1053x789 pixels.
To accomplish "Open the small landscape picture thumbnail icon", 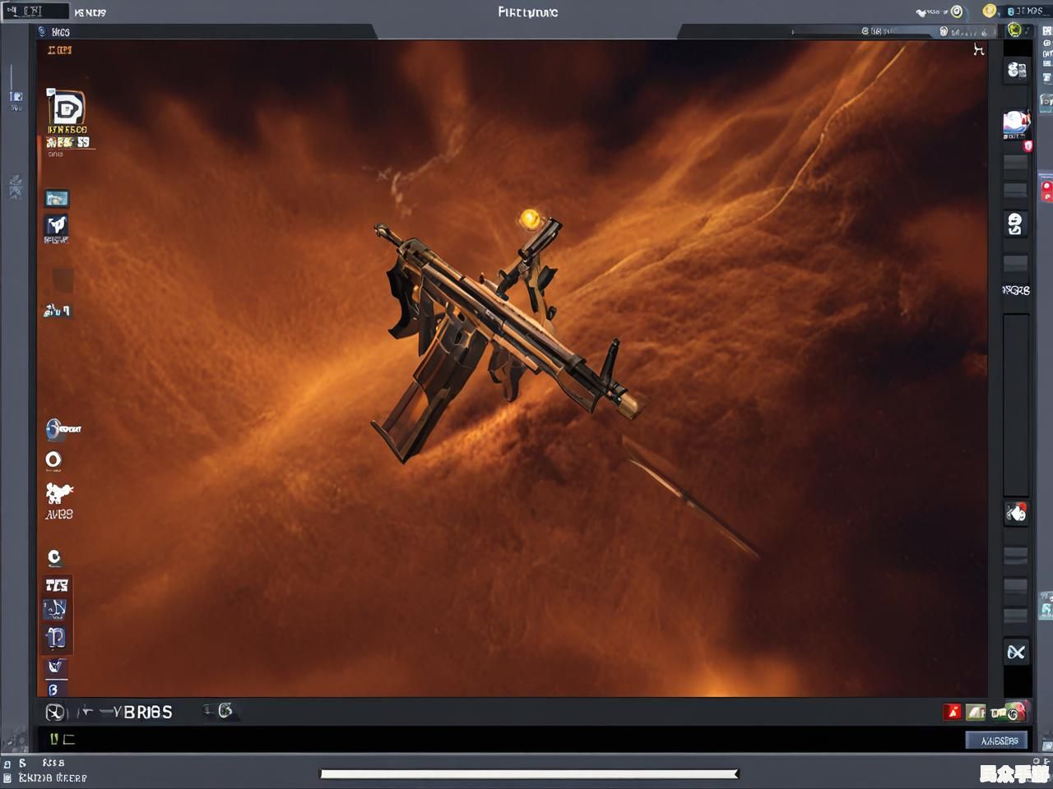I will [x=57, y=198].
